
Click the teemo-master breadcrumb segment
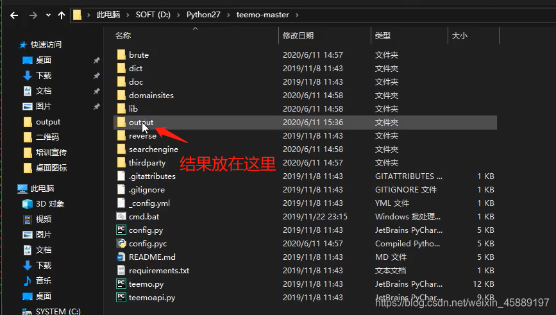263,15
